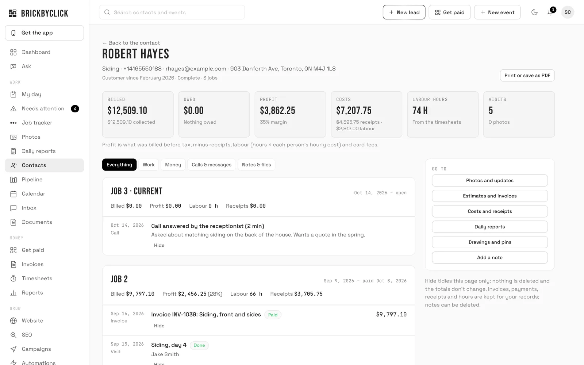584x365 pixels.
Task: Go back to the contact link
Action: click(131, 43)
